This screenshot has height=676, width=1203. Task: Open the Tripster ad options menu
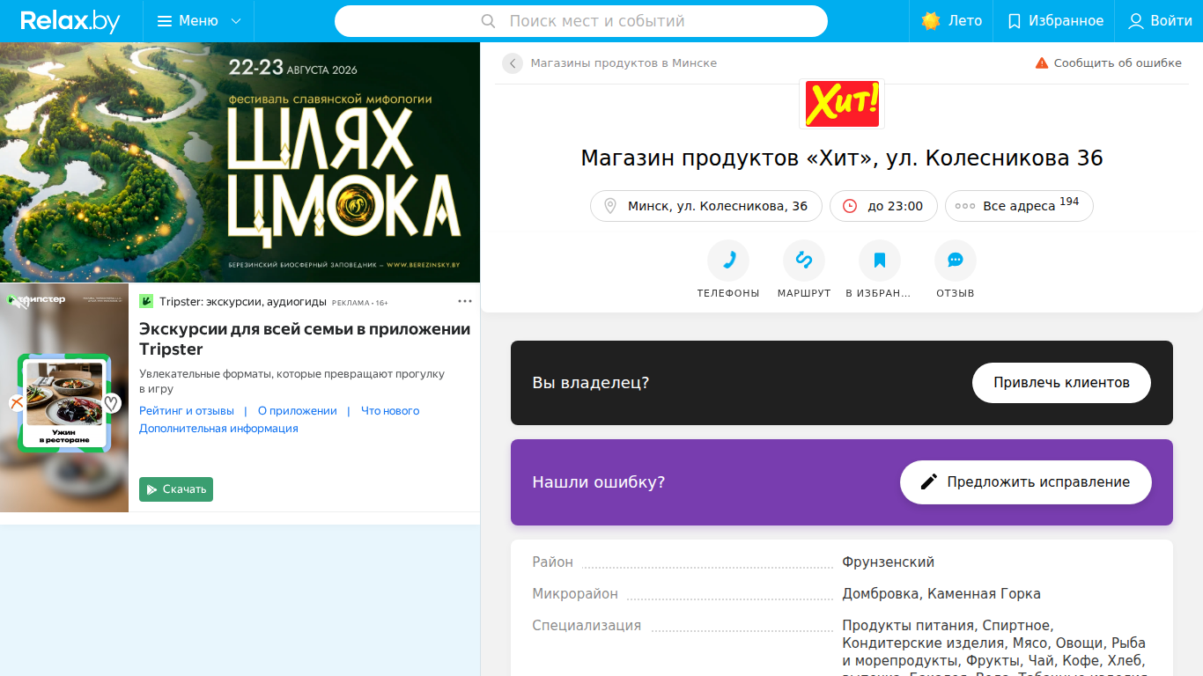click(465, 301)
